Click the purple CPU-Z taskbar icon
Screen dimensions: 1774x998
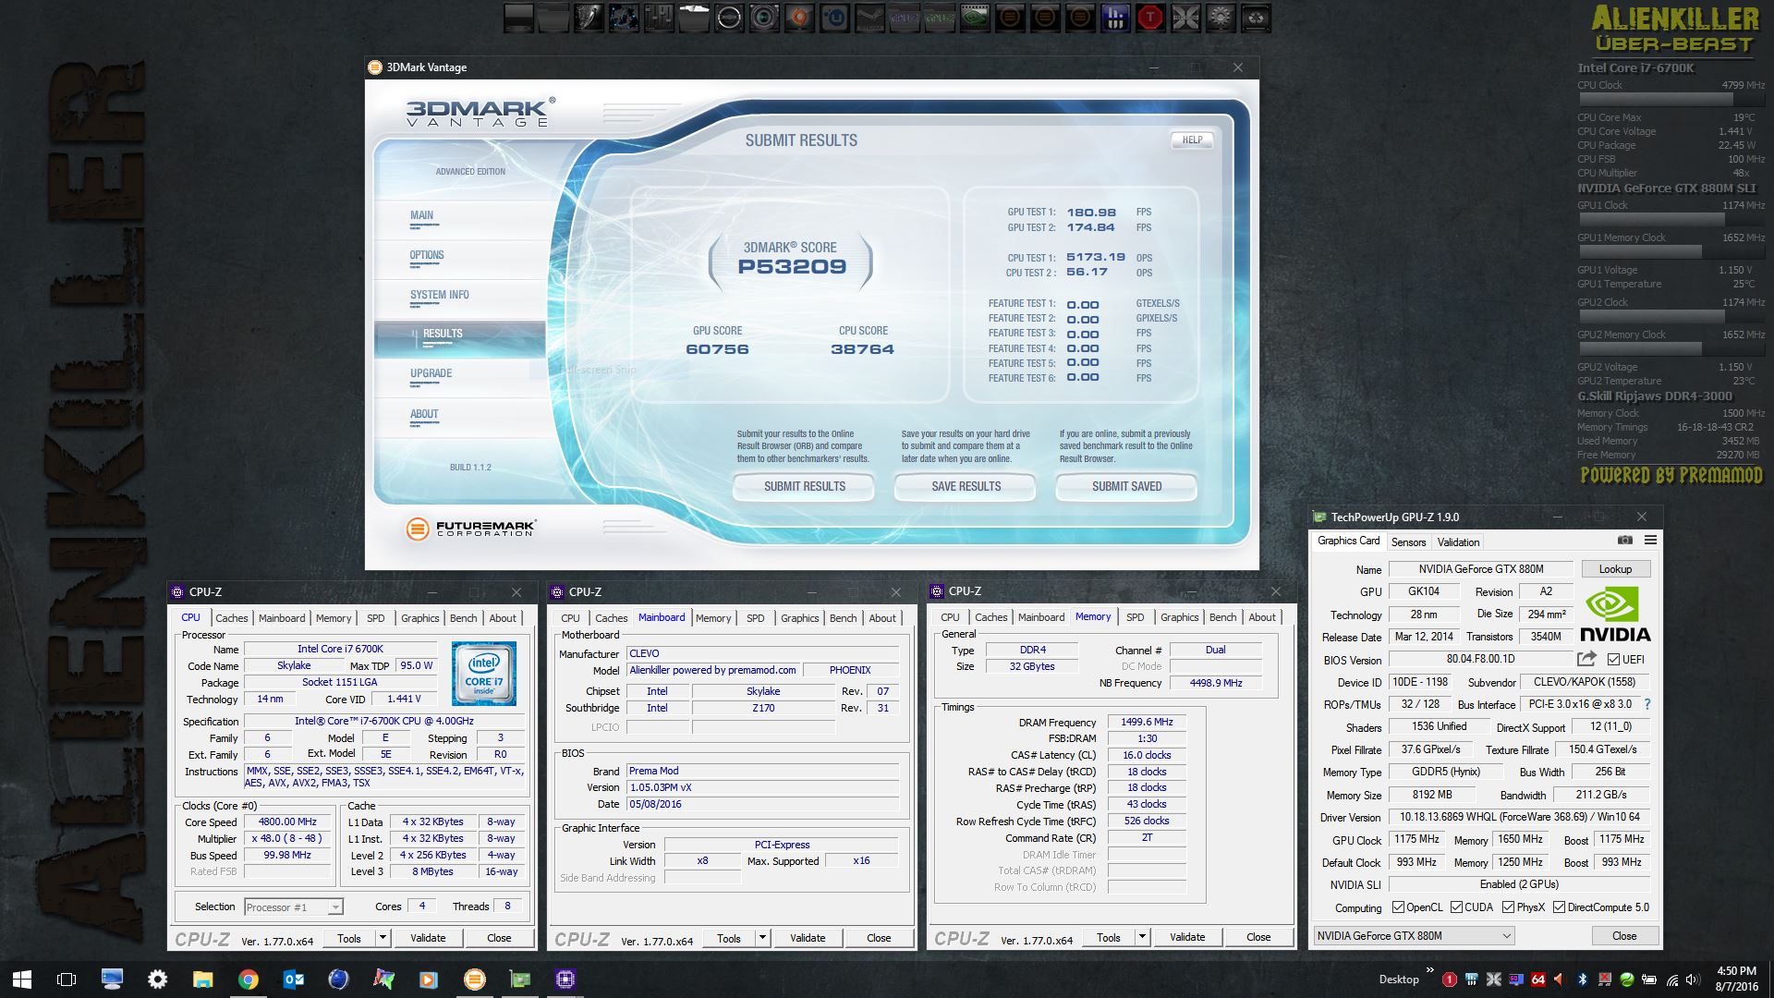565,980
